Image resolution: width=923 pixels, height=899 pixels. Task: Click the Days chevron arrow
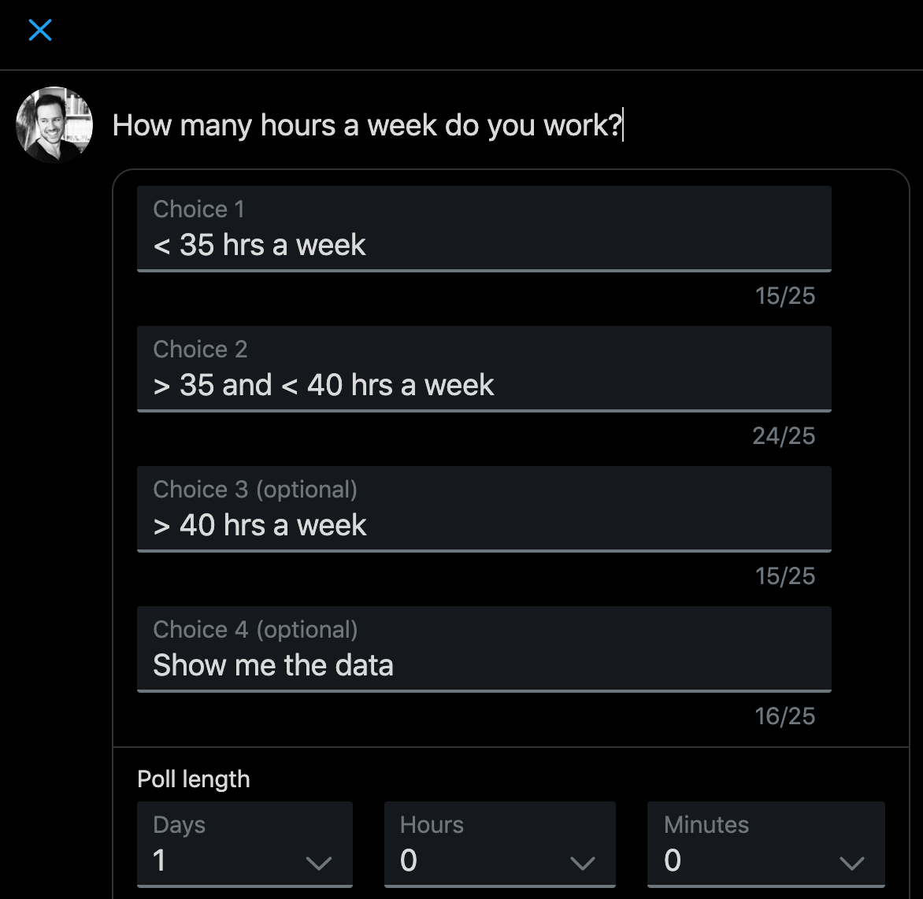pos(319,863)
